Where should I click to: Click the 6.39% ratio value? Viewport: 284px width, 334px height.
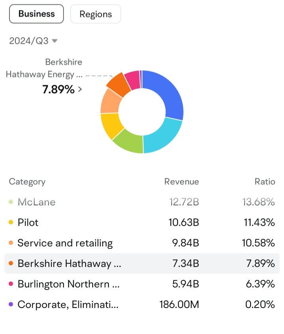coord(260,284)
